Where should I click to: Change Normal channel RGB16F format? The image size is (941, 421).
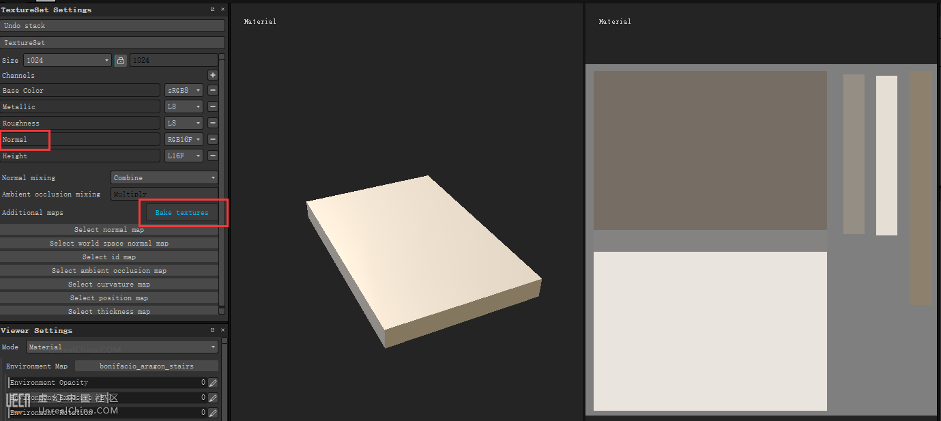[x=184, y=139]
